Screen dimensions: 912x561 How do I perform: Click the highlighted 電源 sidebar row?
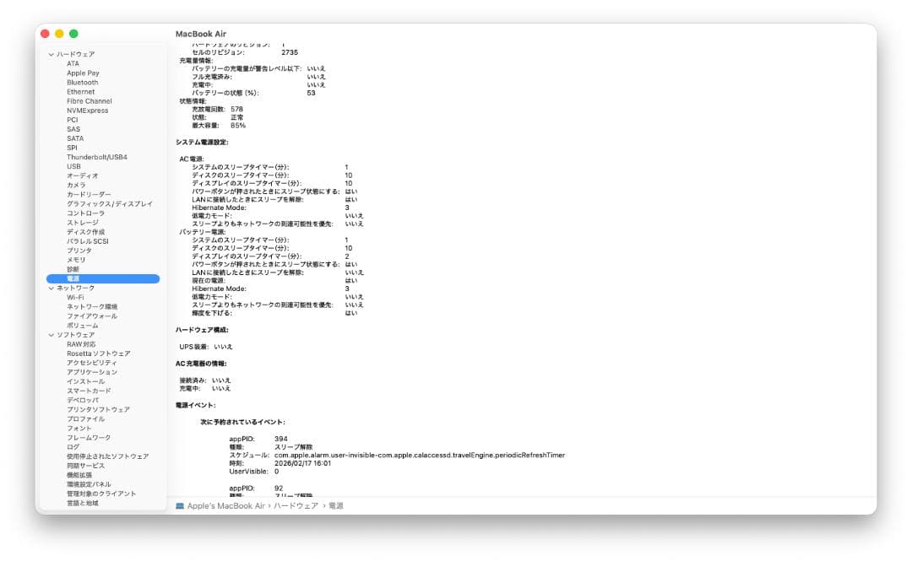point(103,279)
